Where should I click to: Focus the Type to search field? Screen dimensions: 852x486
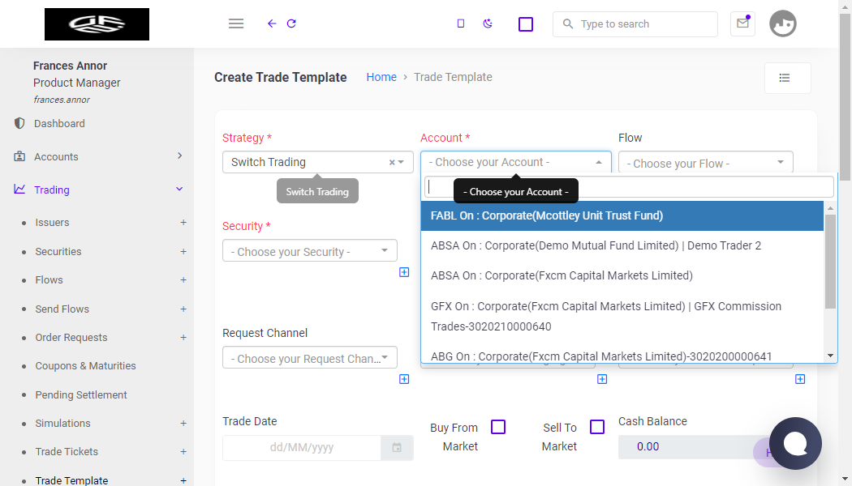[635, 23]
